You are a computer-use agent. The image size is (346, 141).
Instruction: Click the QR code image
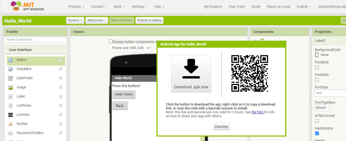(x=250, y=73)
